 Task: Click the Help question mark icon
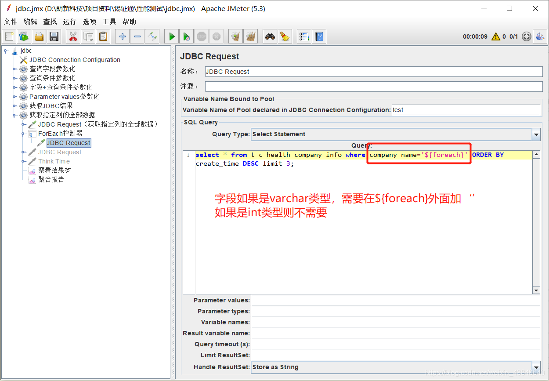coord(319,36)
